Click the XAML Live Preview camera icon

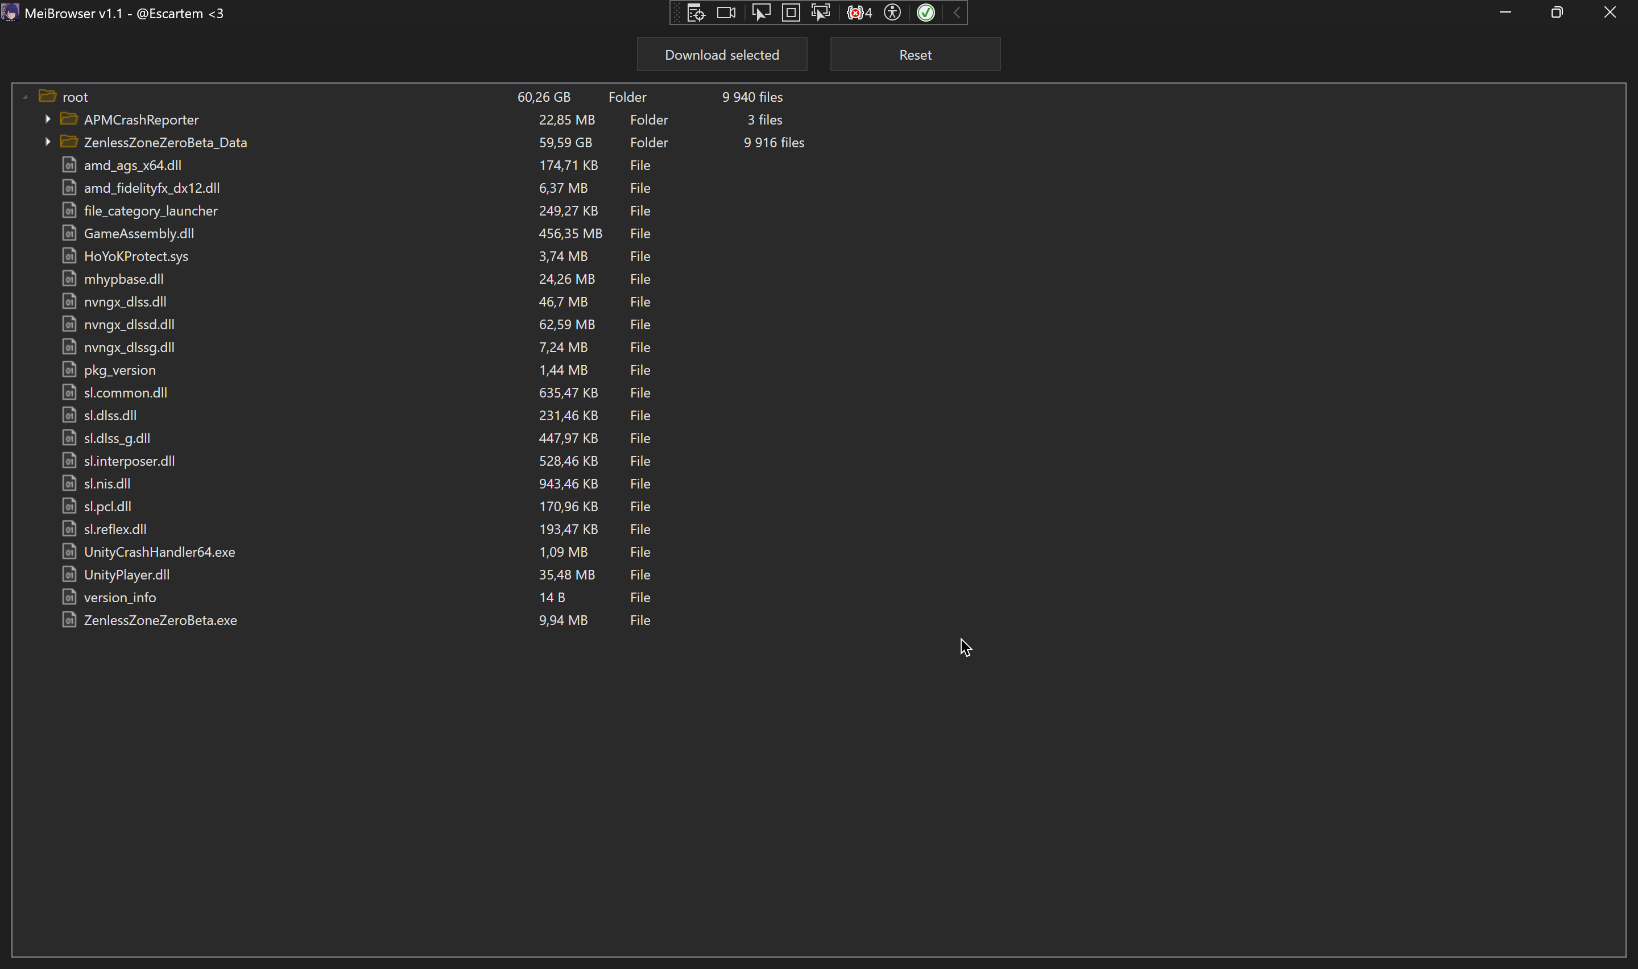726,13
